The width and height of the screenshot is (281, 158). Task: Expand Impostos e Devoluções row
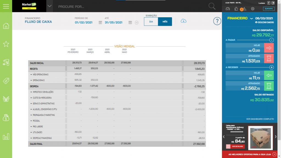(31, 92)
